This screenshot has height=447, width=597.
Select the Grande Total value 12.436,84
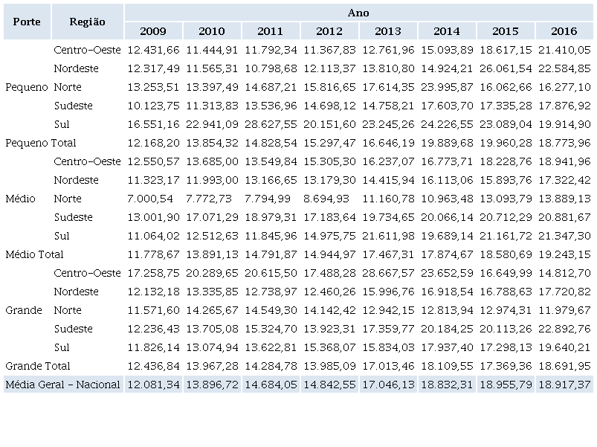click(153, 366)
